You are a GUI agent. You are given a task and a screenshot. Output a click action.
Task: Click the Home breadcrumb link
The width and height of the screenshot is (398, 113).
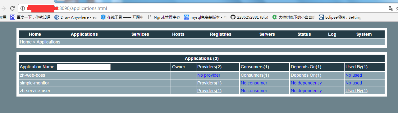(25, 42)
